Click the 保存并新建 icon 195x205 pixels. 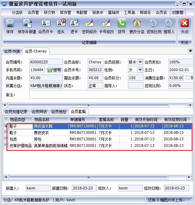click(x=27, y=24)
